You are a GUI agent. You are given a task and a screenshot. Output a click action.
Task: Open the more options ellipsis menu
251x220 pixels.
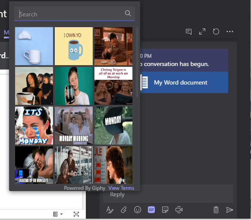(x=230, y=31)
